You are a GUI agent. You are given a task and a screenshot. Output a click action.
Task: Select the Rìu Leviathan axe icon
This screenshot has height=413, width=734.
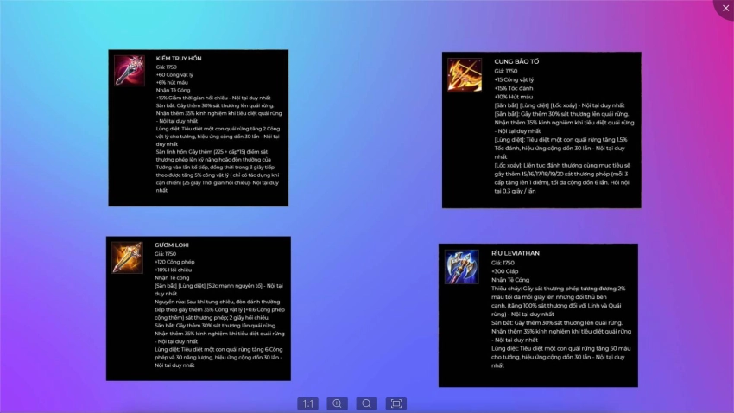point(461,267)
